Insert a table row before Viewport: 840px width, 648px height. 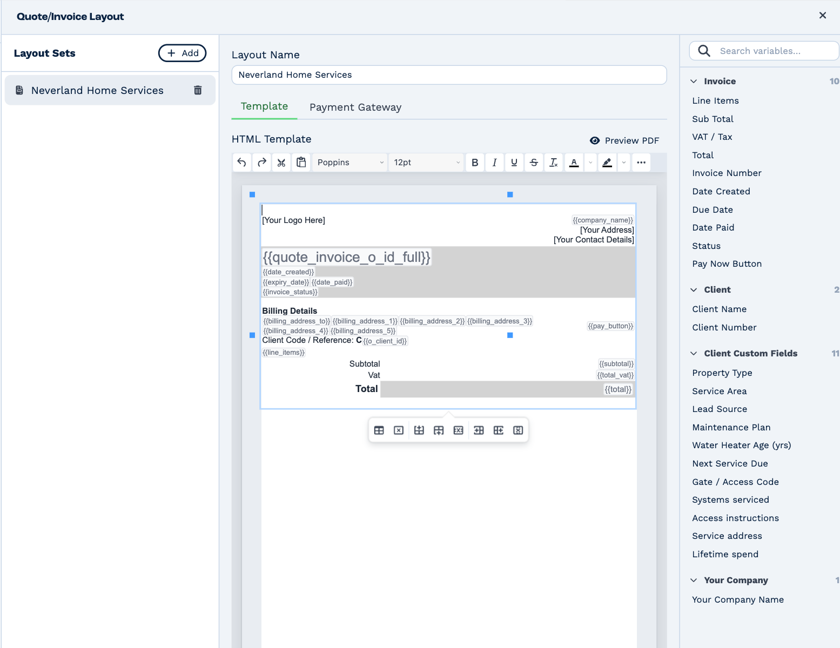click(x=419, y=430)
